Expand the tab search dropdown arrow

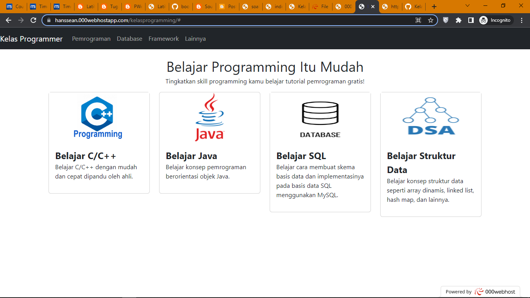click(x=468, y=5)
